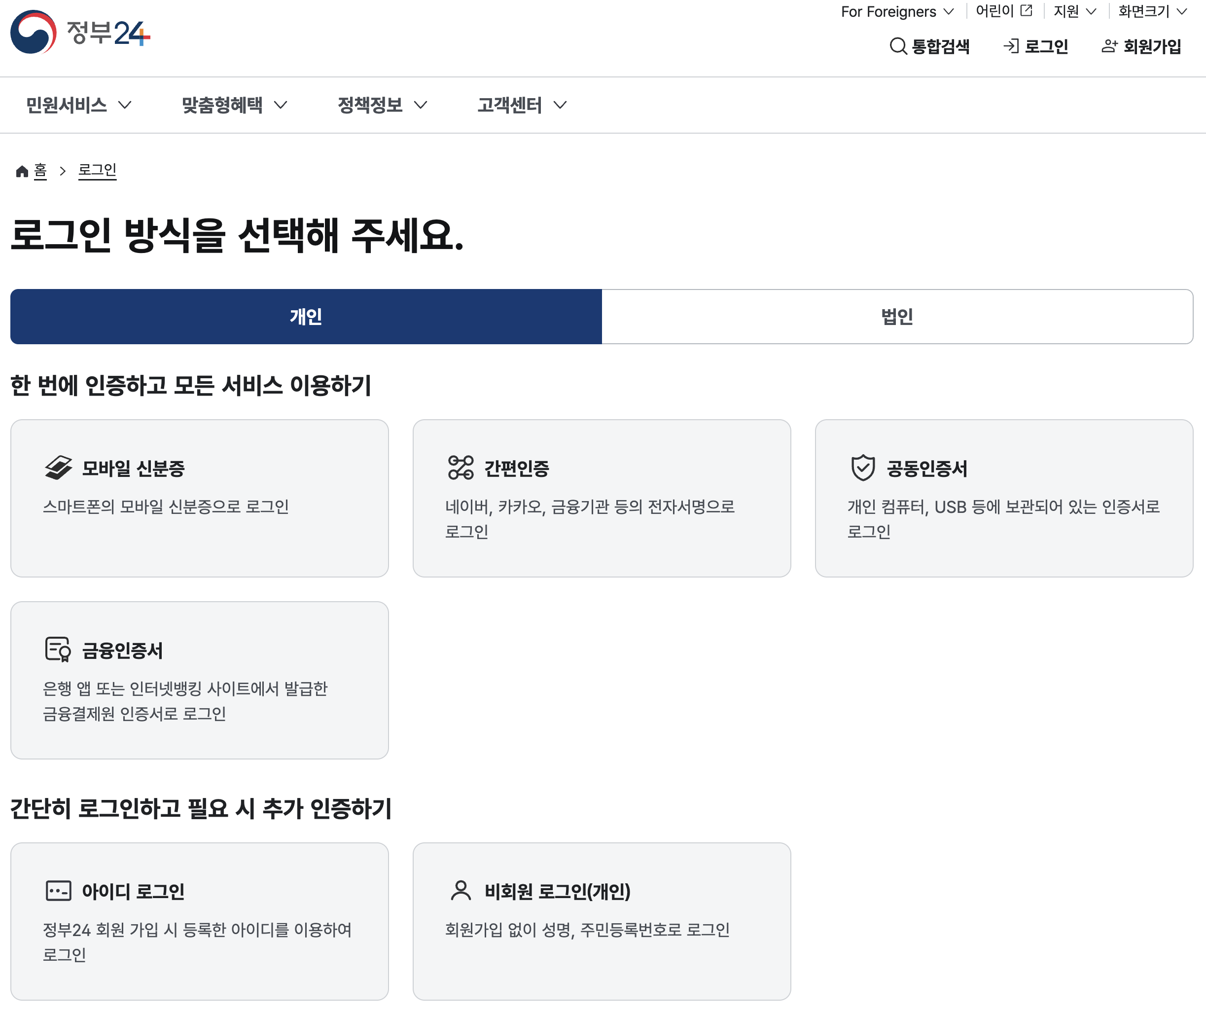The width and height of the screenshot is (1206, 1013).
Task: Click the 로그인 breadcrumb link
Action: pos(97,171)
